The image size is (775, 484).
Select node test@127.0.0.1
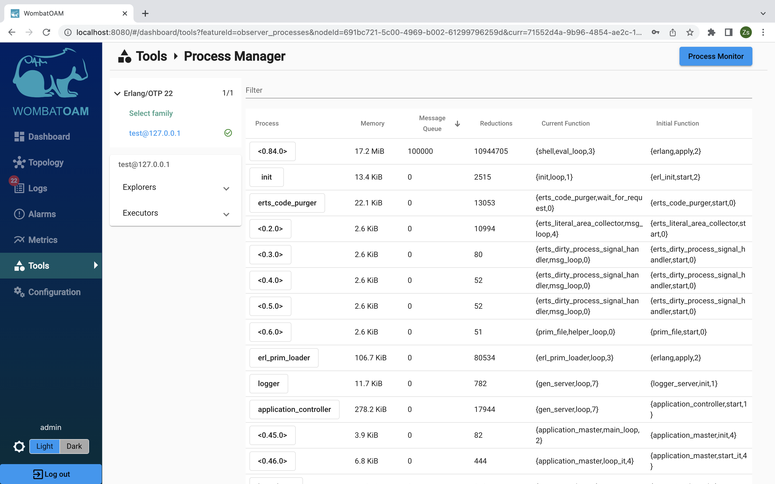(155, 133)
